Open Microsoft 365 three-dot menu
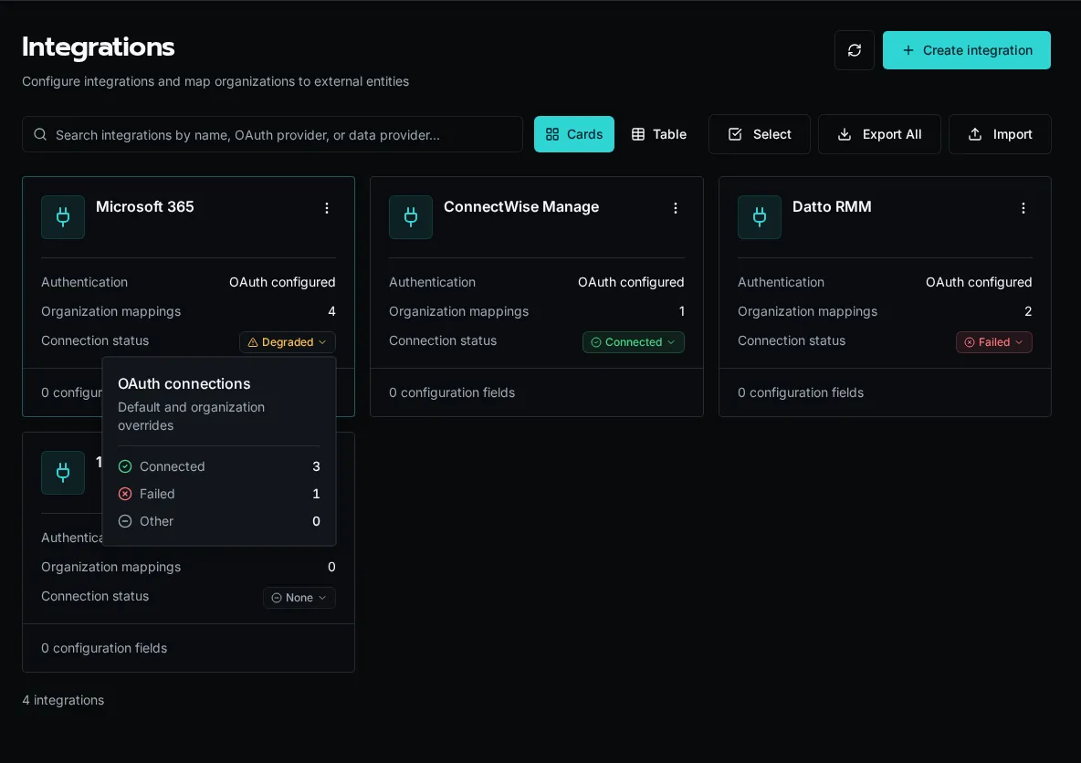 coord(327,208)
